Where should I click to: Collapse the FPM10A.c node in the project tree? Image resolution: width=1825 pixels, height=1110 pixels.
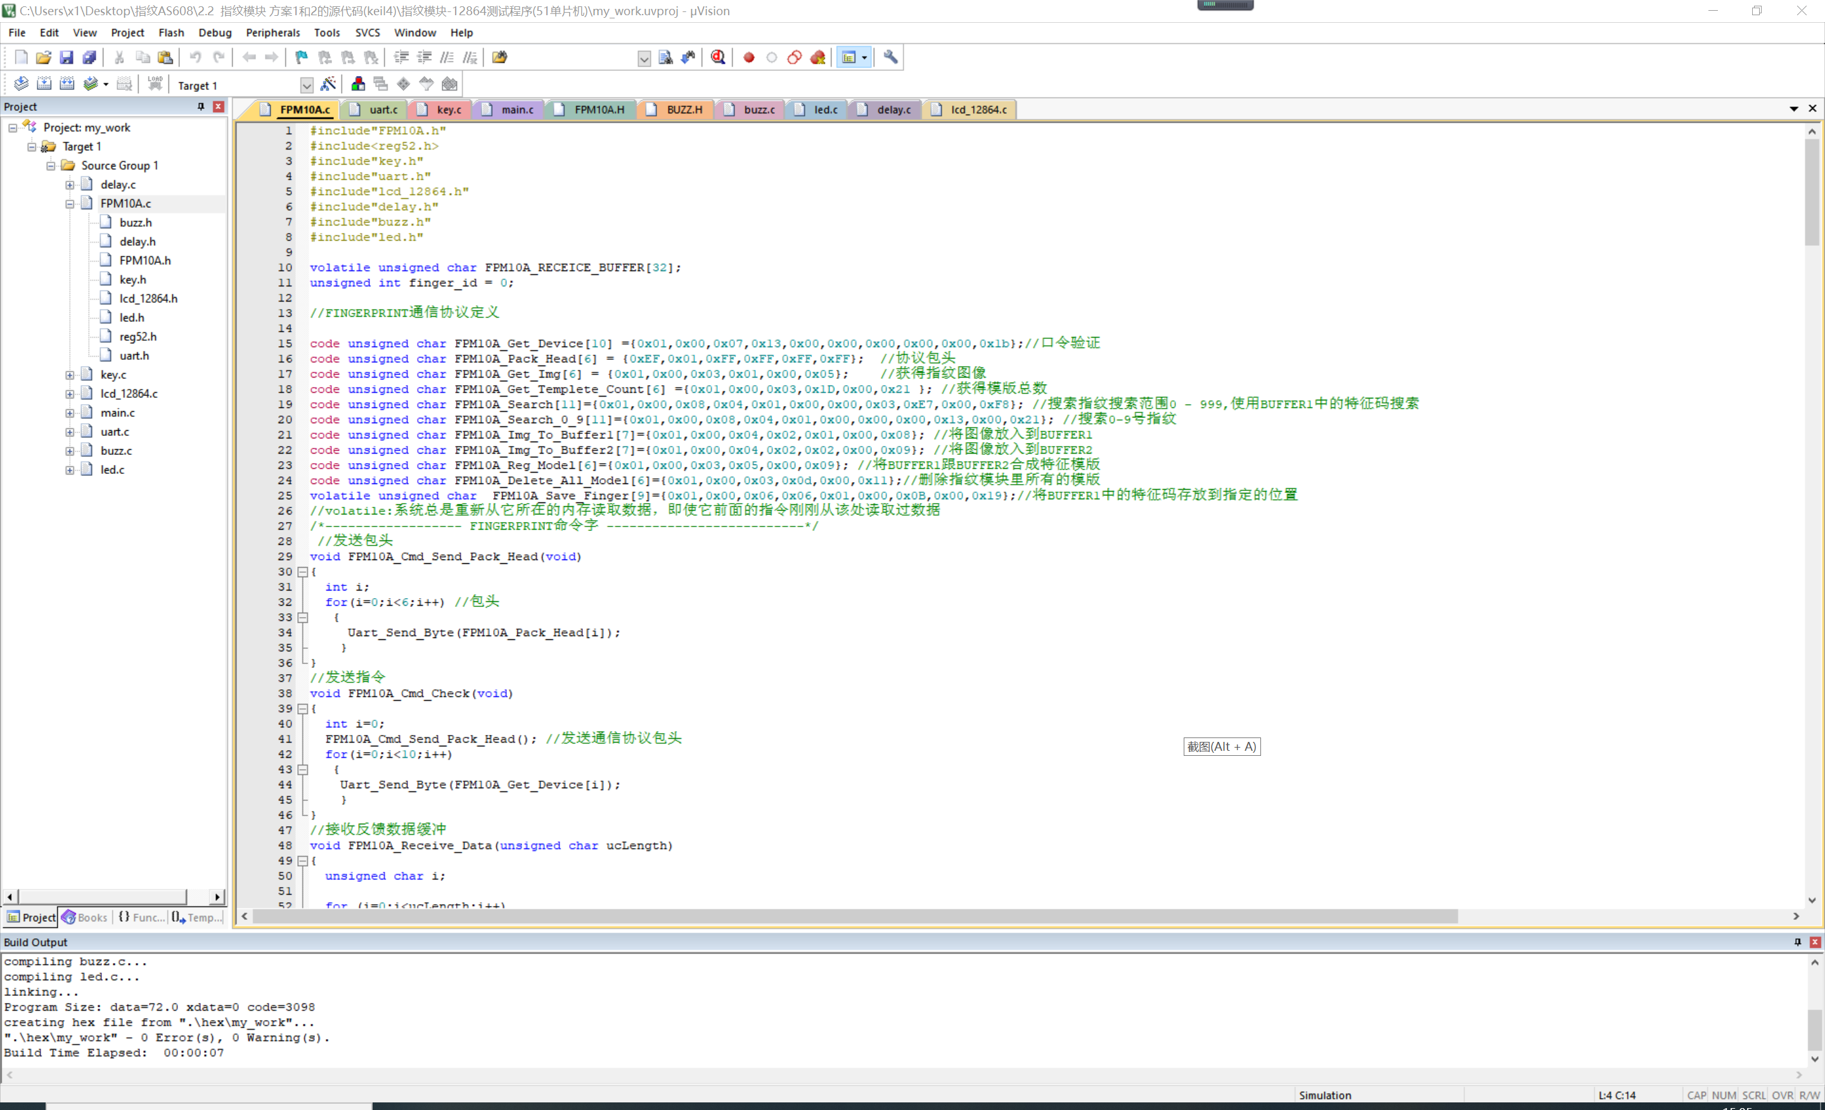coord(70,203)
